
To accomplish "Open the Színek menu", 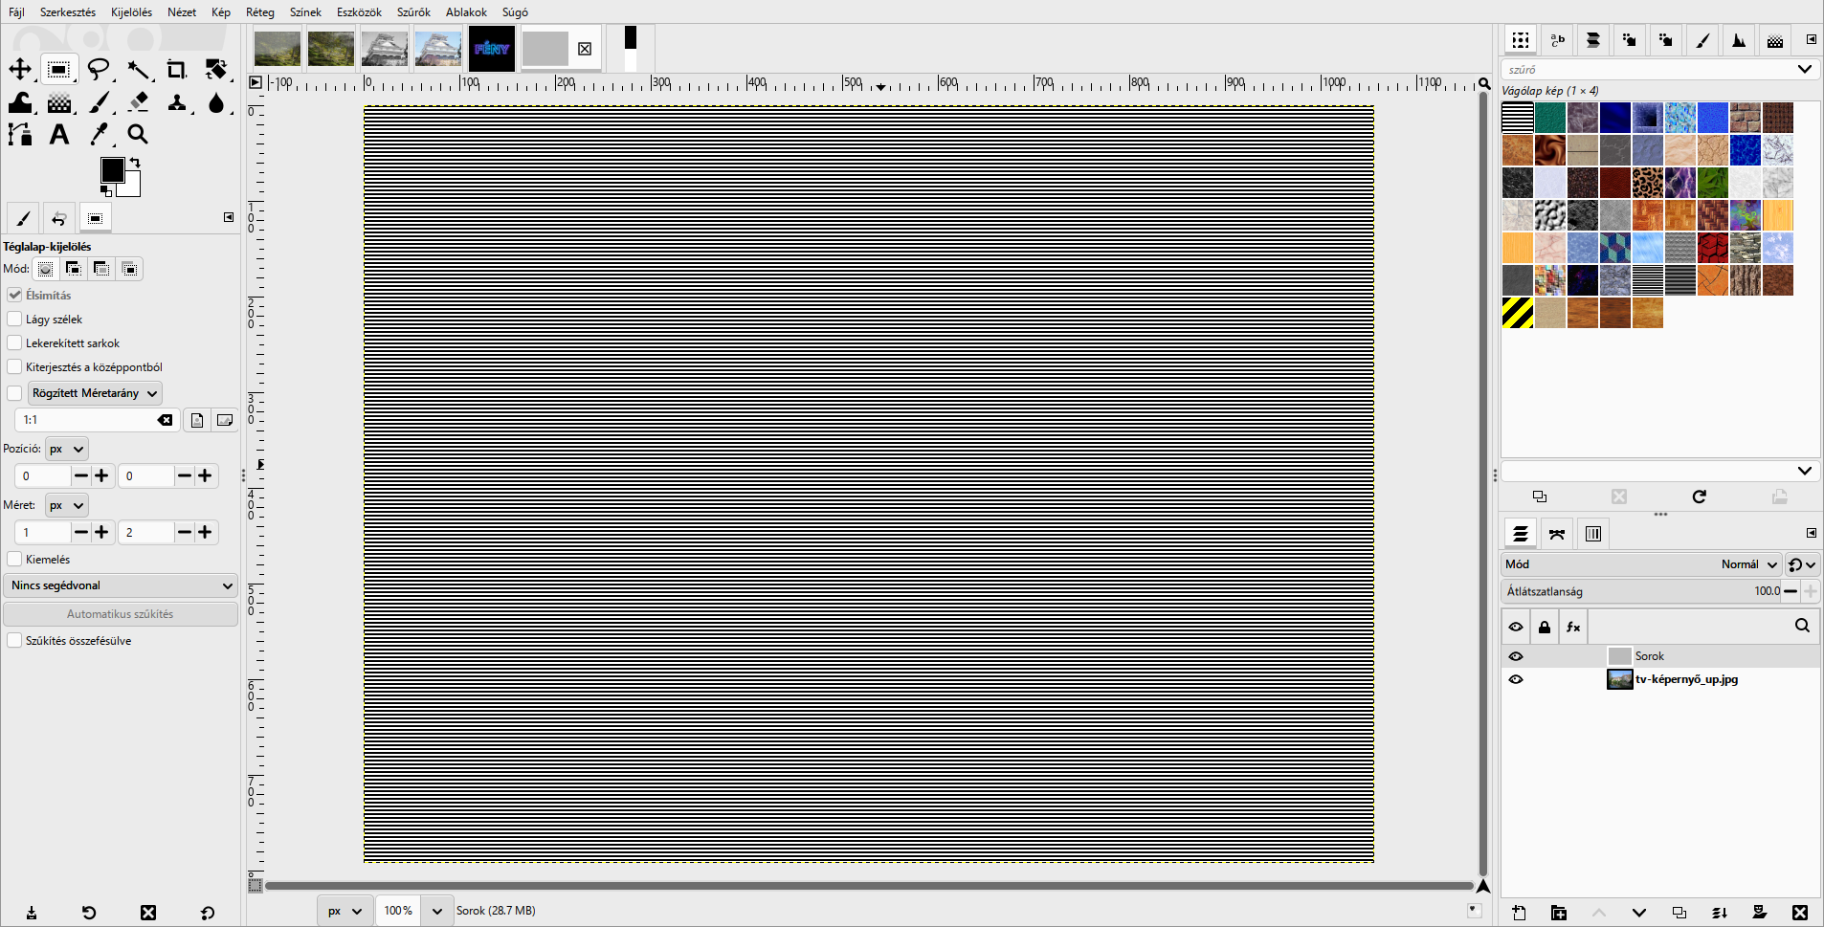I will pyautogui.click(x=305, y=12).
